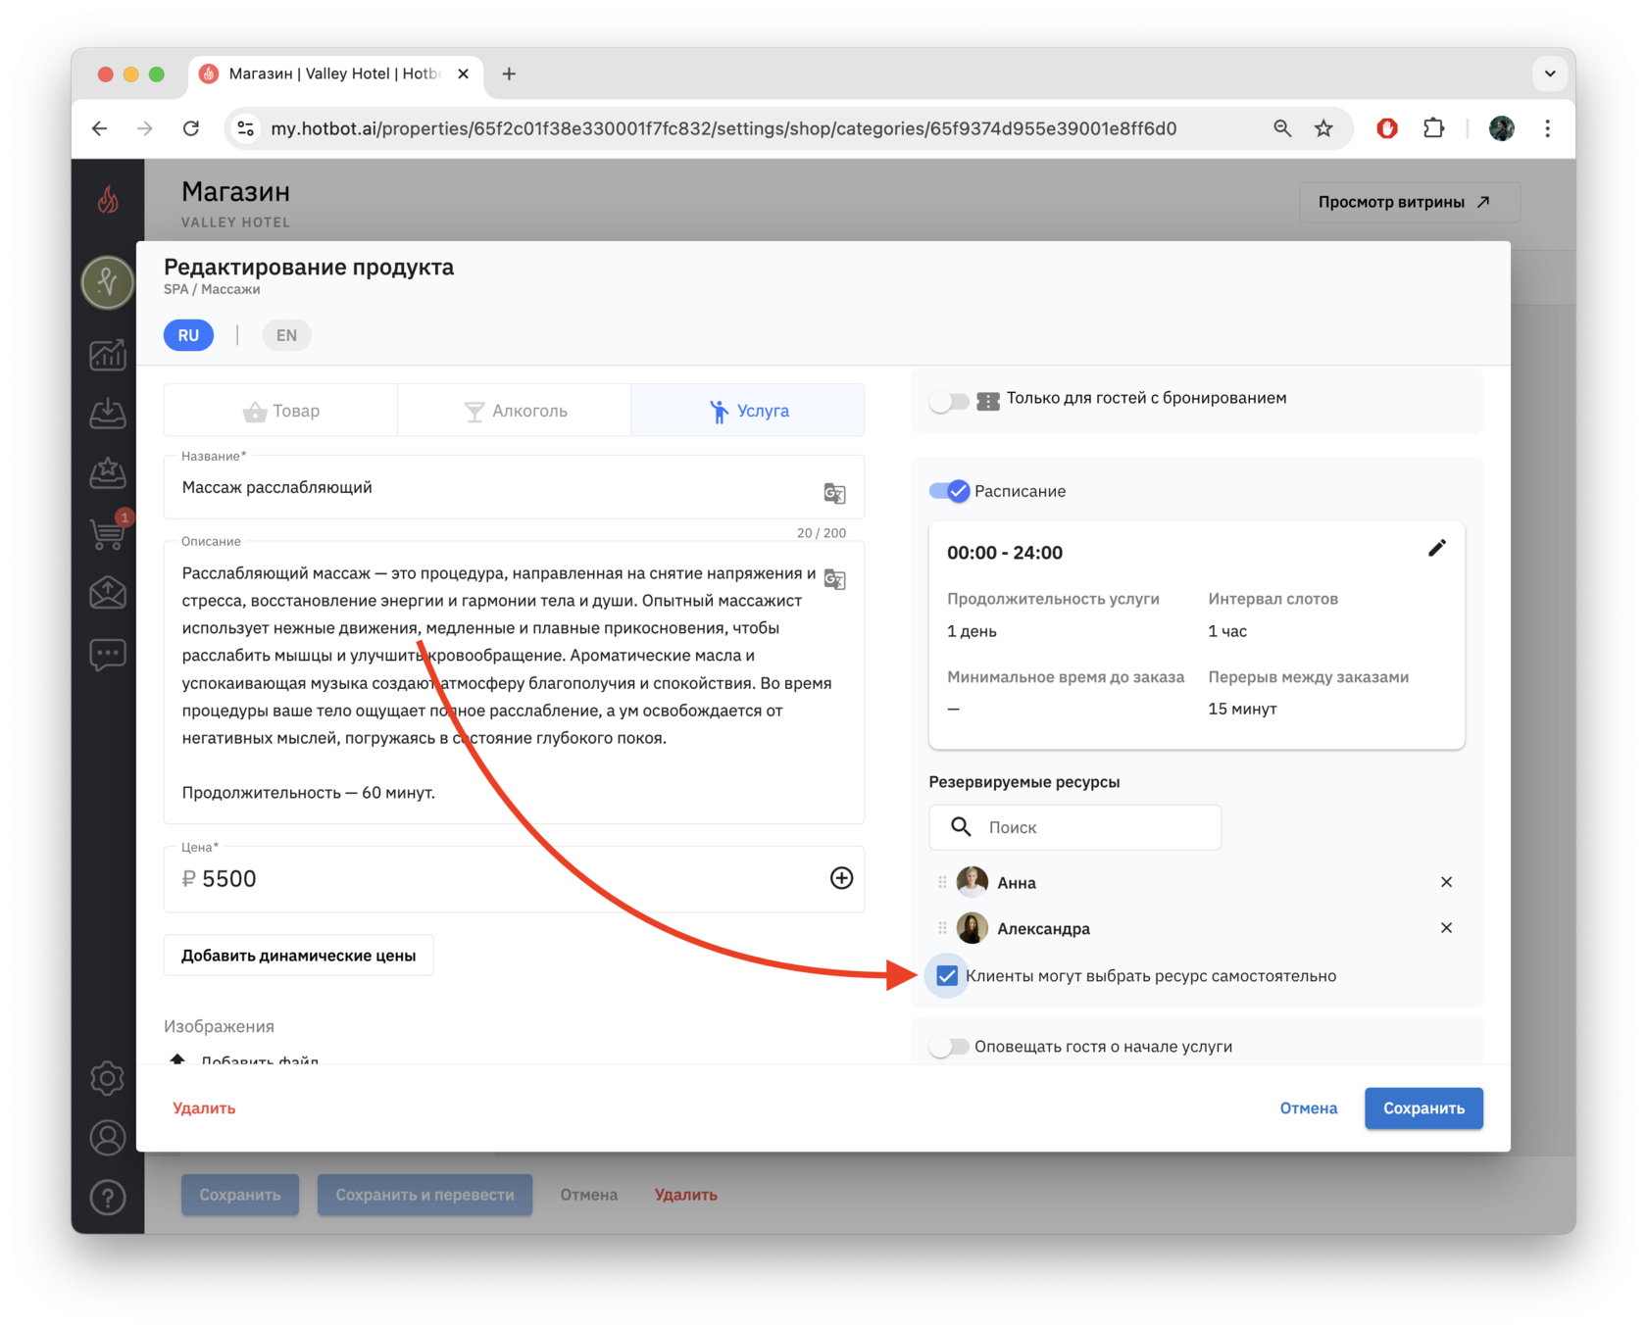Select the Услуга product type tab
The image size is (1647, 1328).
click(748, 411)
